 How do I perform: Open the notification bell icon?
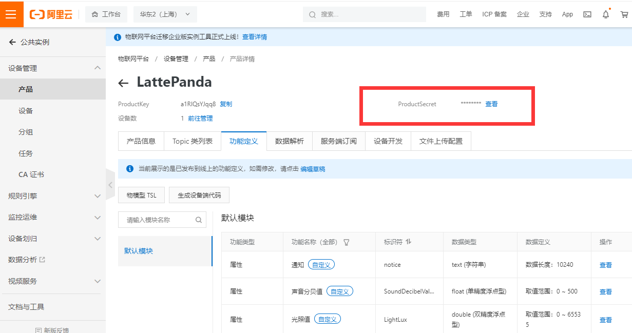click(x=606, y=14)
